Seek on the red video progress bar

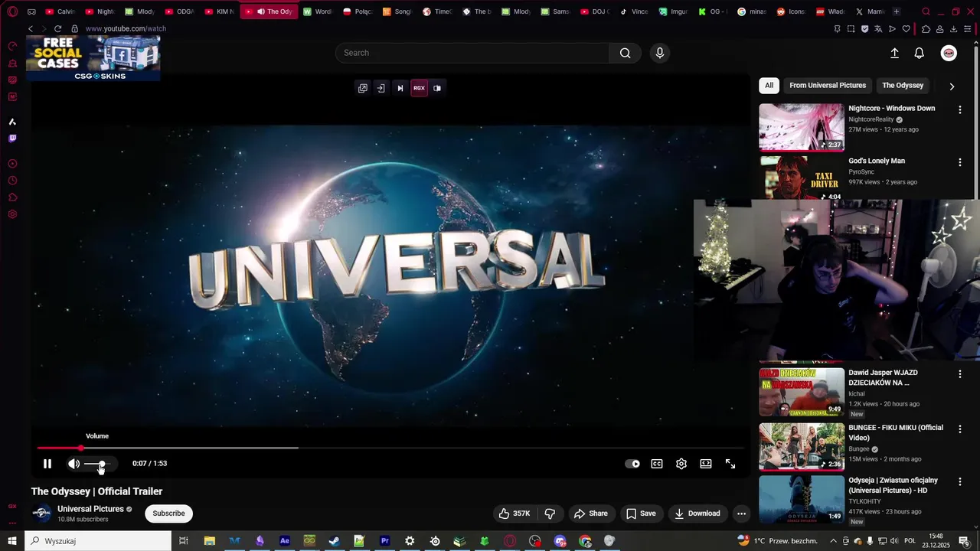[x=390, y=448]
